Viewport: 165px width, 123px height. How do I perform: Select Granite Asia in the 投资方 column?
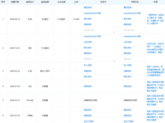[x=89, y=30]
